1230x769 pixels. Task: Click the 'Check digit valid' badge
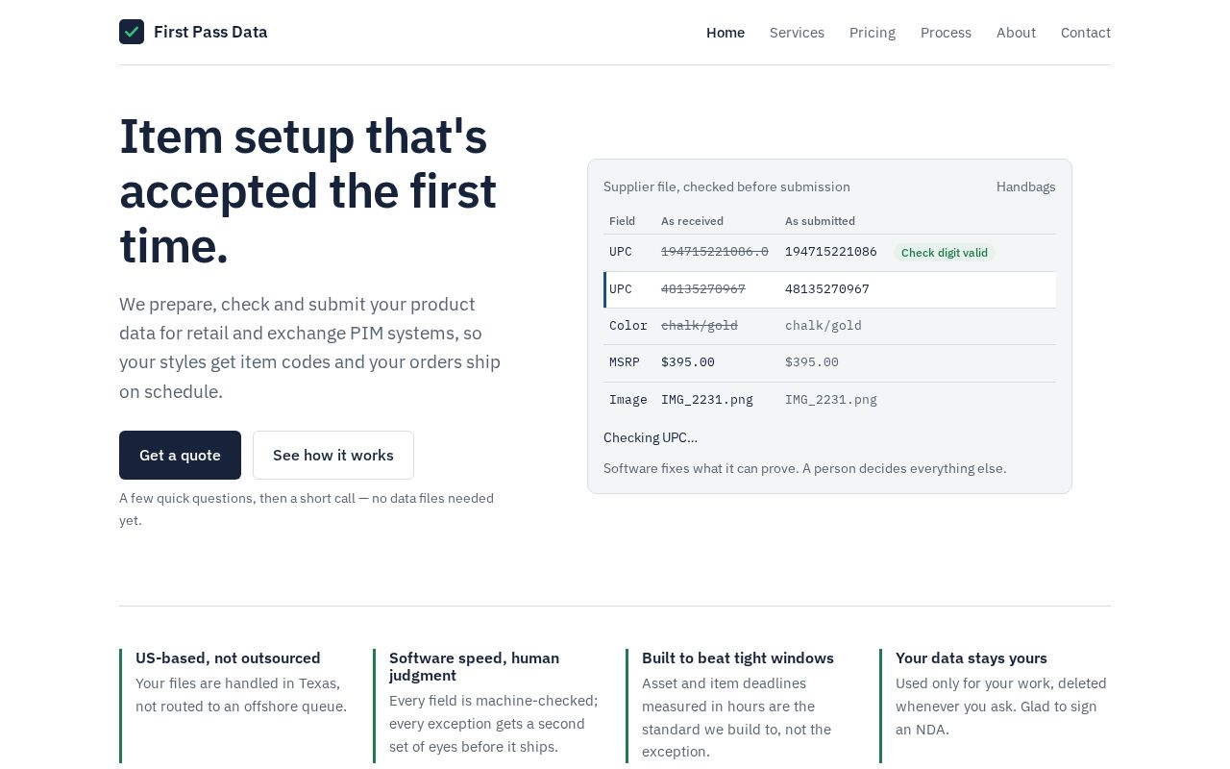945,253
